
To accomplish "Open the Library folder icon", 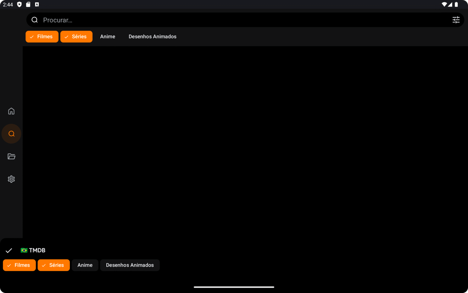I will coord(11,156).
